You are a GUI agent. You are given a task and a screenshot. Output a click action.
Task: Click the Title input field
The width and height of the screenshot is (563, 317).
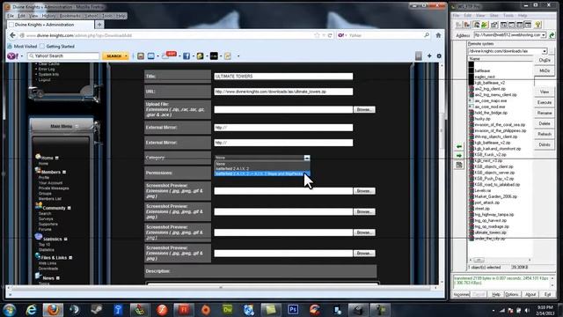283,77
